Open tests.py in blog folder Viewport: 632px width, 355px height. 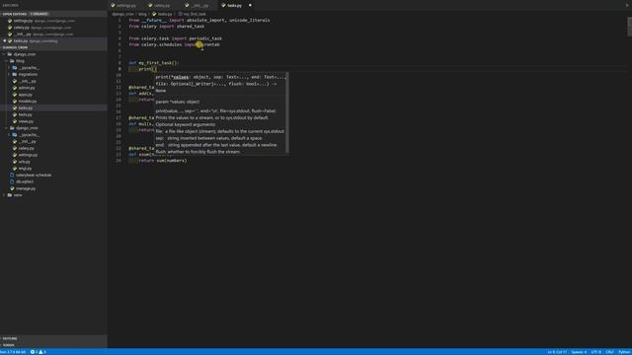pyautogui.click(x=25, y=114)
